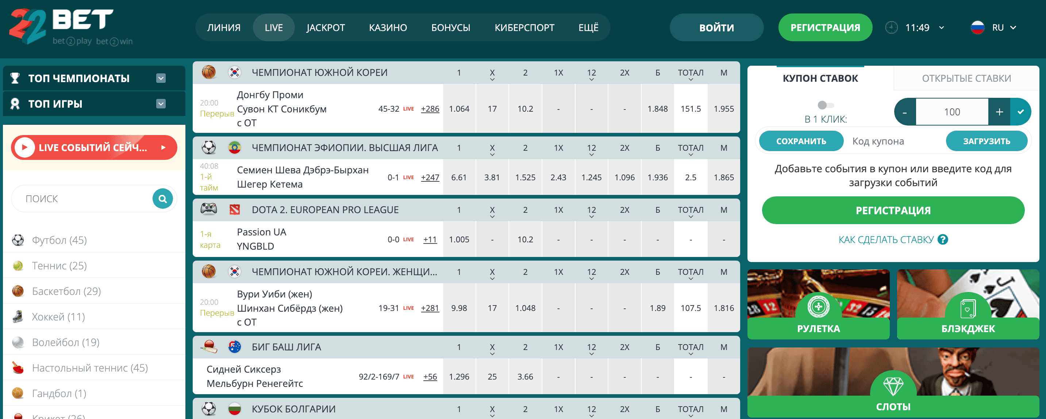This screenshot has height=419, width=1046.
Task: Open the 22Bet logo home link
Action: (x=71, y=27)
